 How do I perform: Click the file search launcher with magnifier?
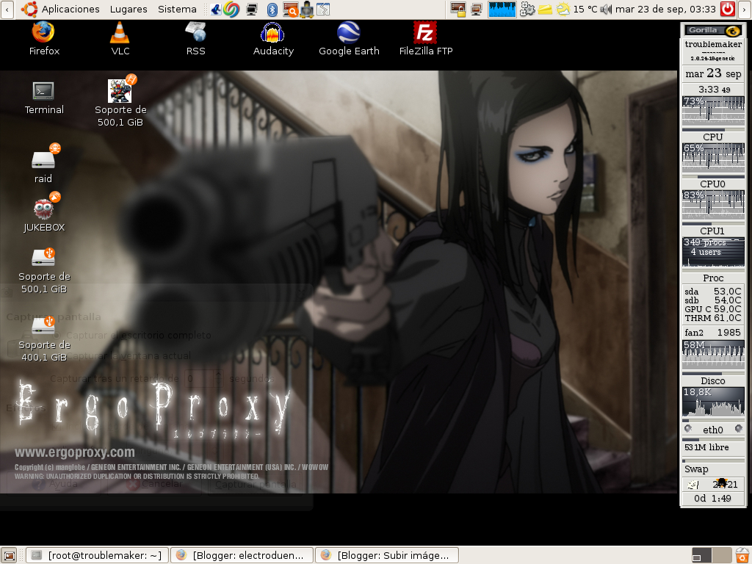click(290, 9)
